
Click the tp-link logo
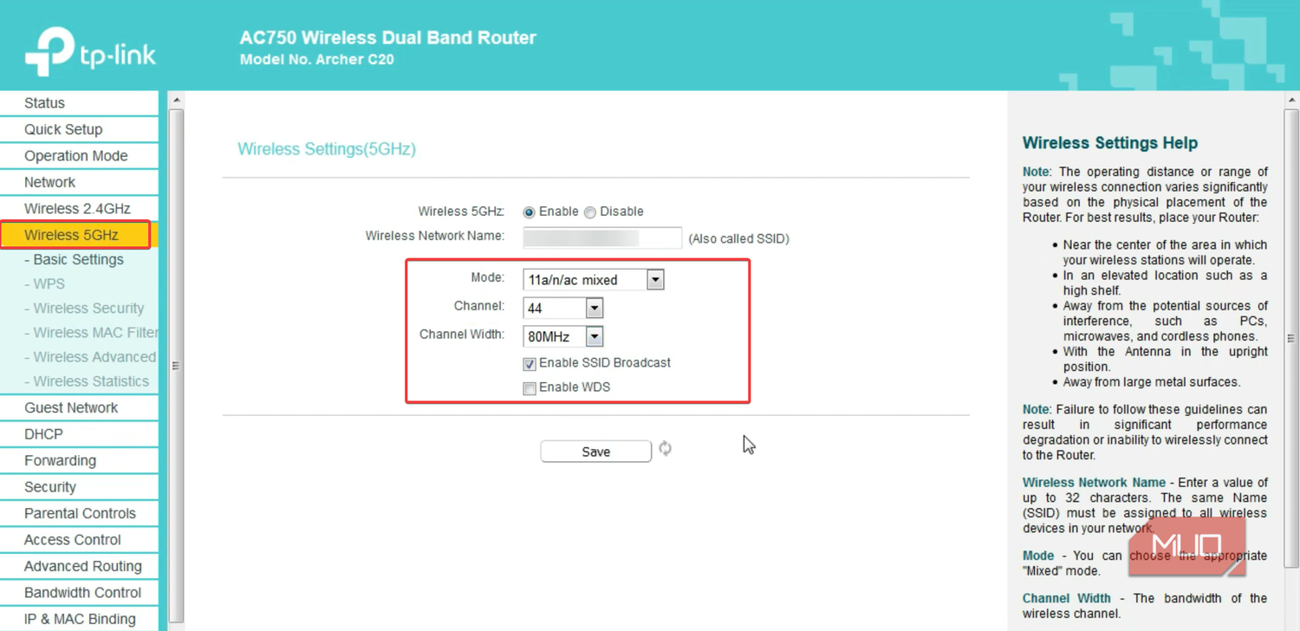click(90, 51)
